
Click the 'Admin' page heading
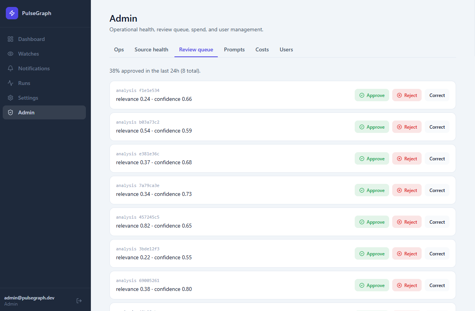point(123,18)
